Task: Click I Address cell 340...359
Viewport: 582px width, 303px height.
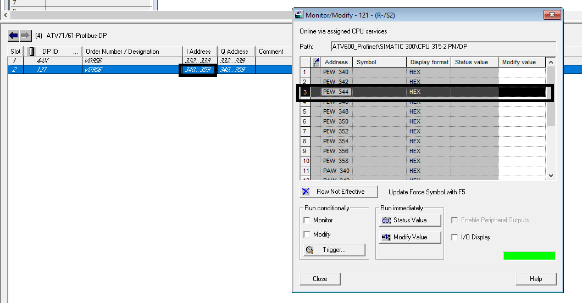Action: click(198, 69)
